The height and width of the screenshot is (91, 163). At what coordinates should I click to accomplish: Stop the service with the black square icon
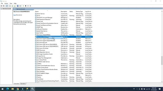point(26,6)
